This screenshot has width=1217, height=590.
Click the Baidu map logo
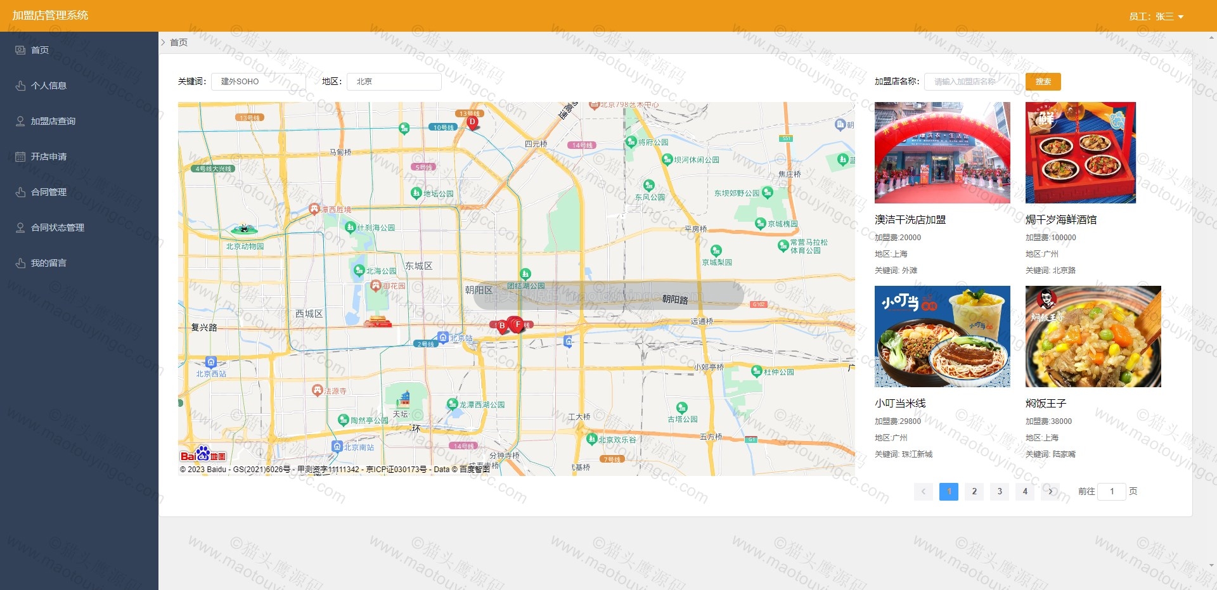pos(203,454)
